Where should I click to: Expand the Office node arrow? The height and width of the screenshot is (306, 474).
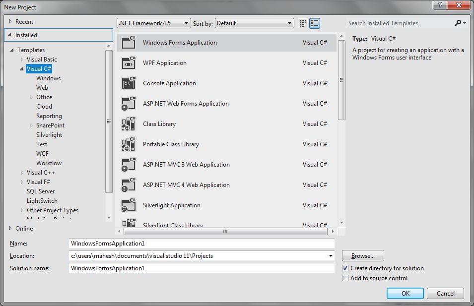coord(31,97)
